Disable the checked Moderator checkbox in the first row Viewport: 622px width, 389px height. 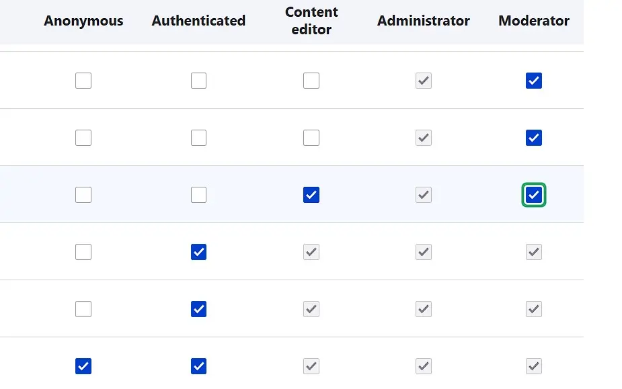point(533,80)
